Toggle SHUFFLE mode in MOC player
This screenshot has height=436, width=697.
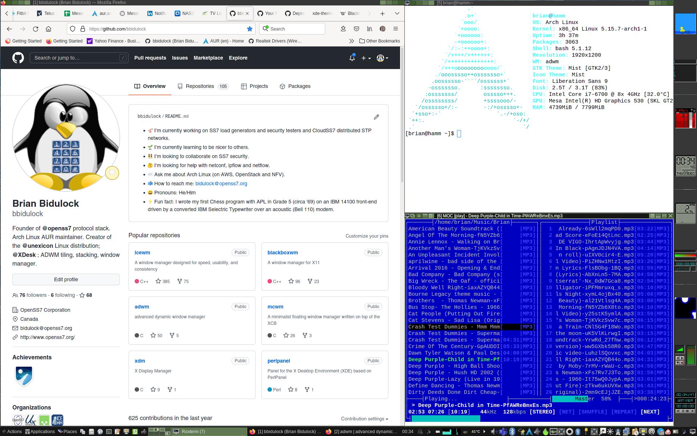593,412
